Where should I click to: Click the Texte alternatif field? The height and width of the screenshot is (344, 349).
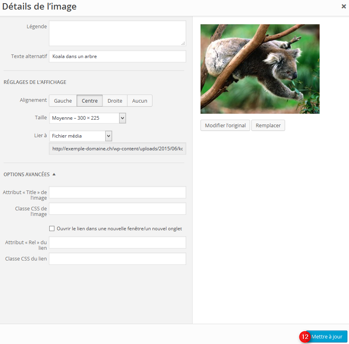pos(117,56)
